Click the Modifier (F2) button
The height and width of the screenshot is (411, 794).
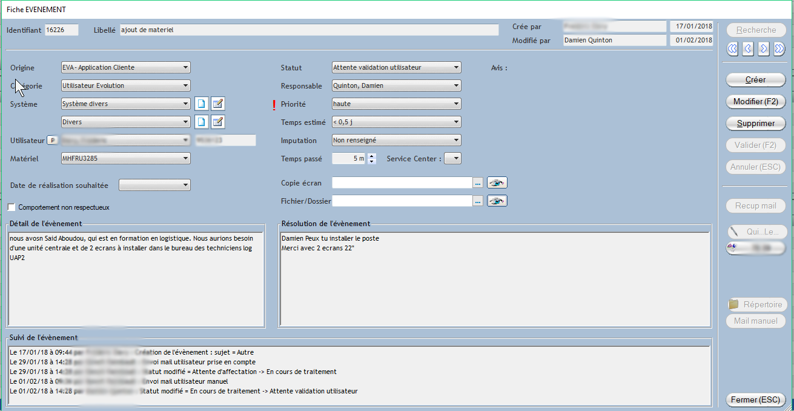click(755, 101)
